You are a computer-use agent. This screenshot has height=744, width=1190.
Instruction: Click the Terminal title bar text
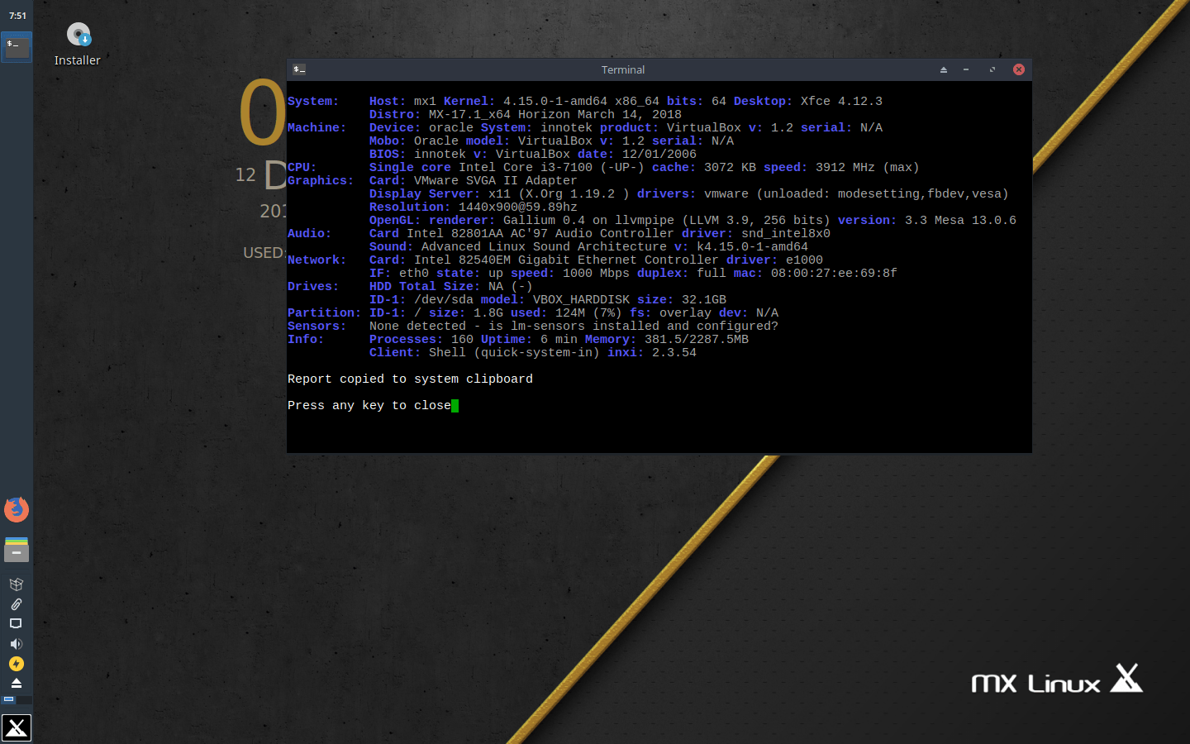point(622,69)
